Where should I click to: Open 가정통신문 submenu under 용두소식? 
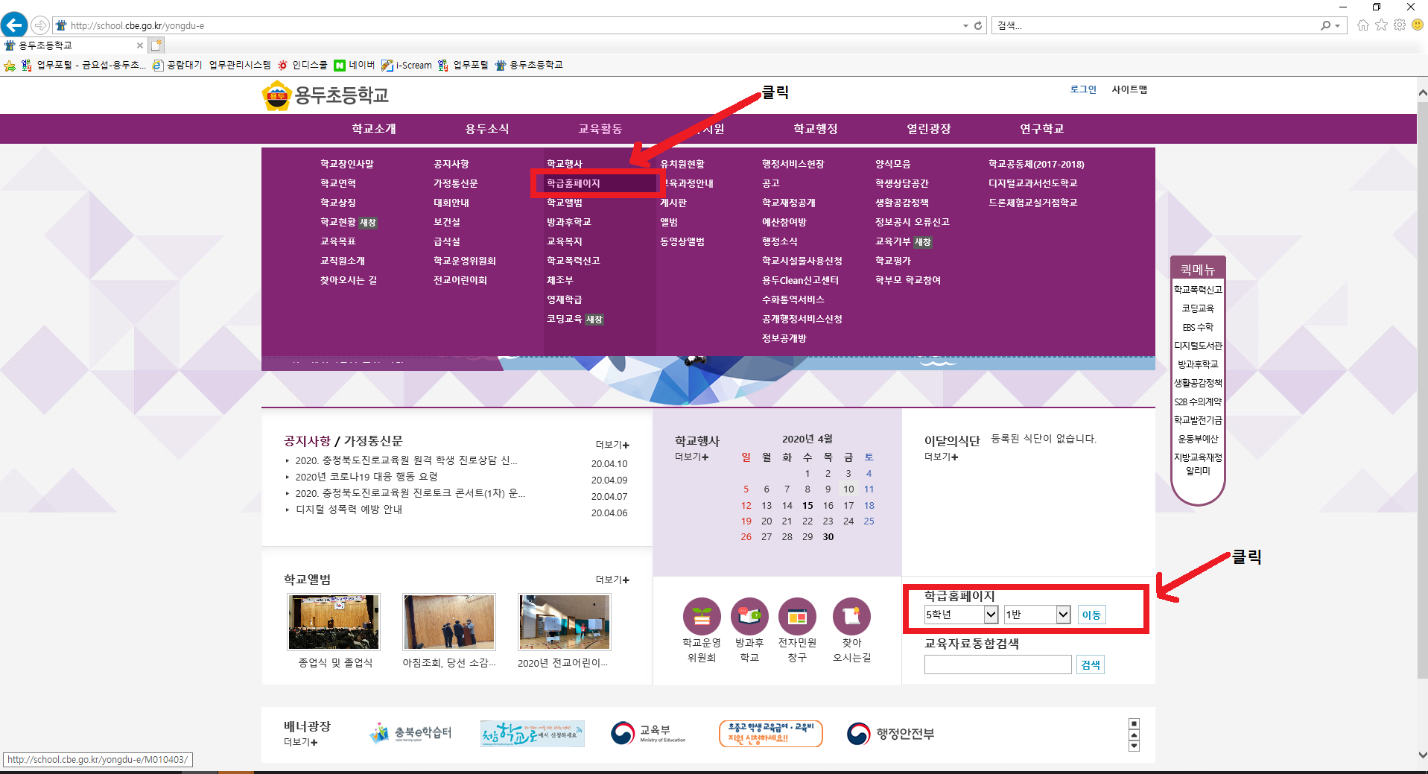click(x=456, y=183)
